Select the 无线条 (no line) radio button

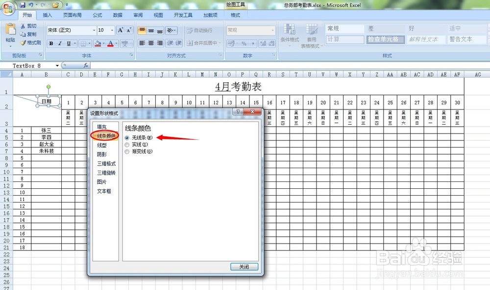pos(127,138)
